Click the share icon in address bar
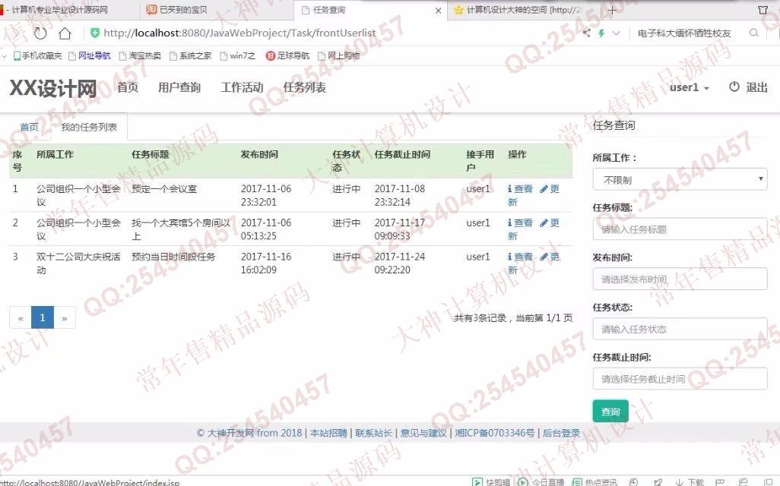780x486 pixels. pos(586,33)
